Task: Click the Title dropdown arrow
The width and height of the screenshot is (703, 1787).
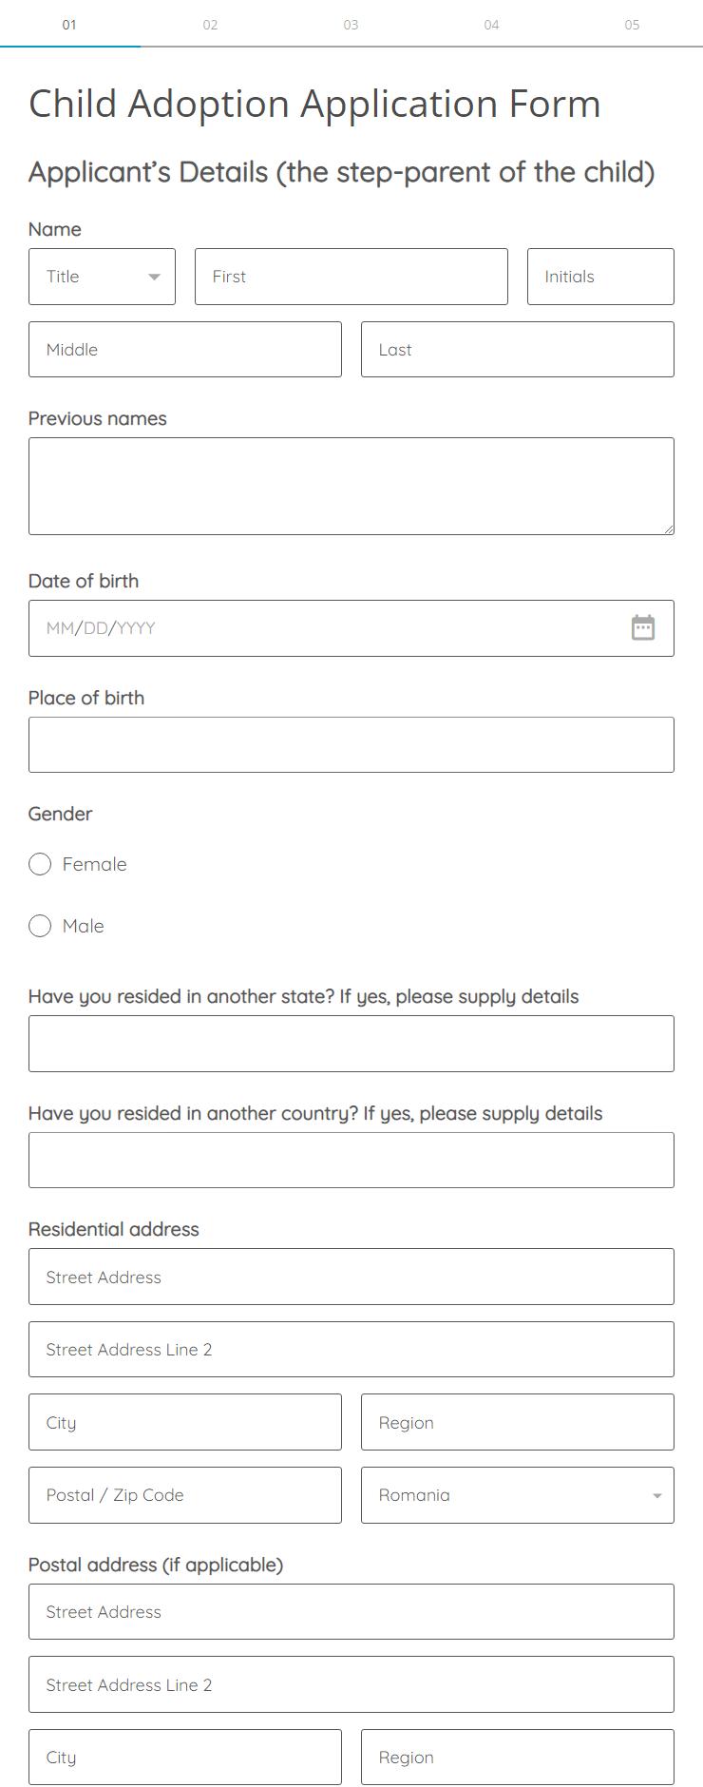Action: 154,278
